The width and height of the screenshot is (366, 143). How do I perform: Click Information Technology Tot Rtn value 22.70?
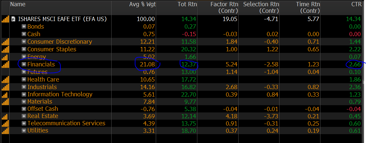pyautogui.click(x=188, y=94)
